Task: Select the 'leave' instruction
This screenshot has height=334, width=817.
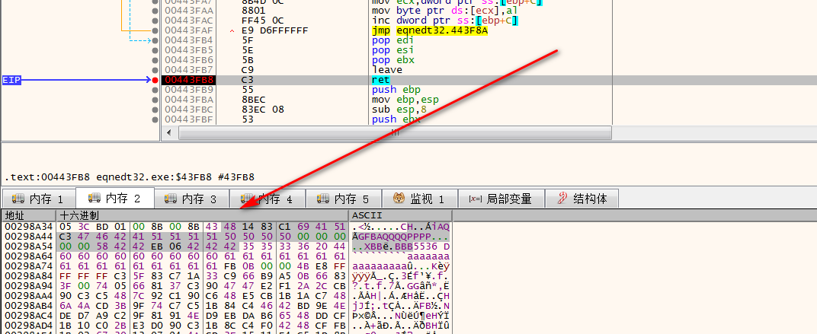Action: 387,70
